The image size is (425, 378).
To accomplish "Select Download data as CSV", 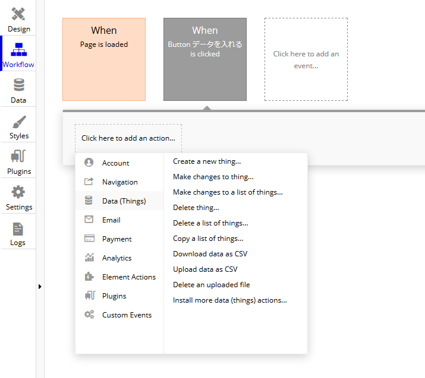I will (x=210, y=254).
